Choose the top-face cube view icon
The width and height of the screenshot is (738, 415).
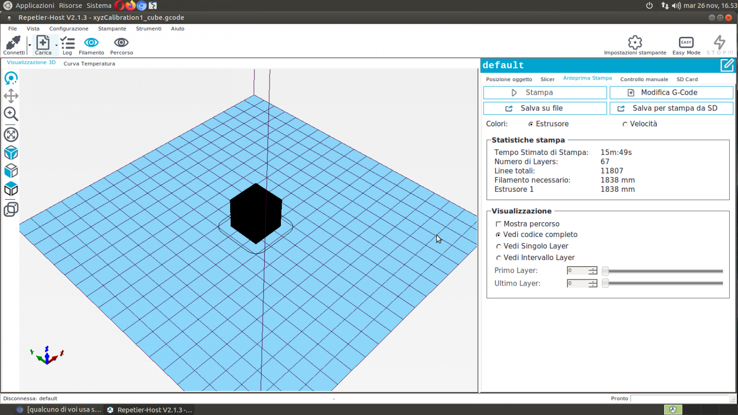pyautogui.click(x=11, y=189)
